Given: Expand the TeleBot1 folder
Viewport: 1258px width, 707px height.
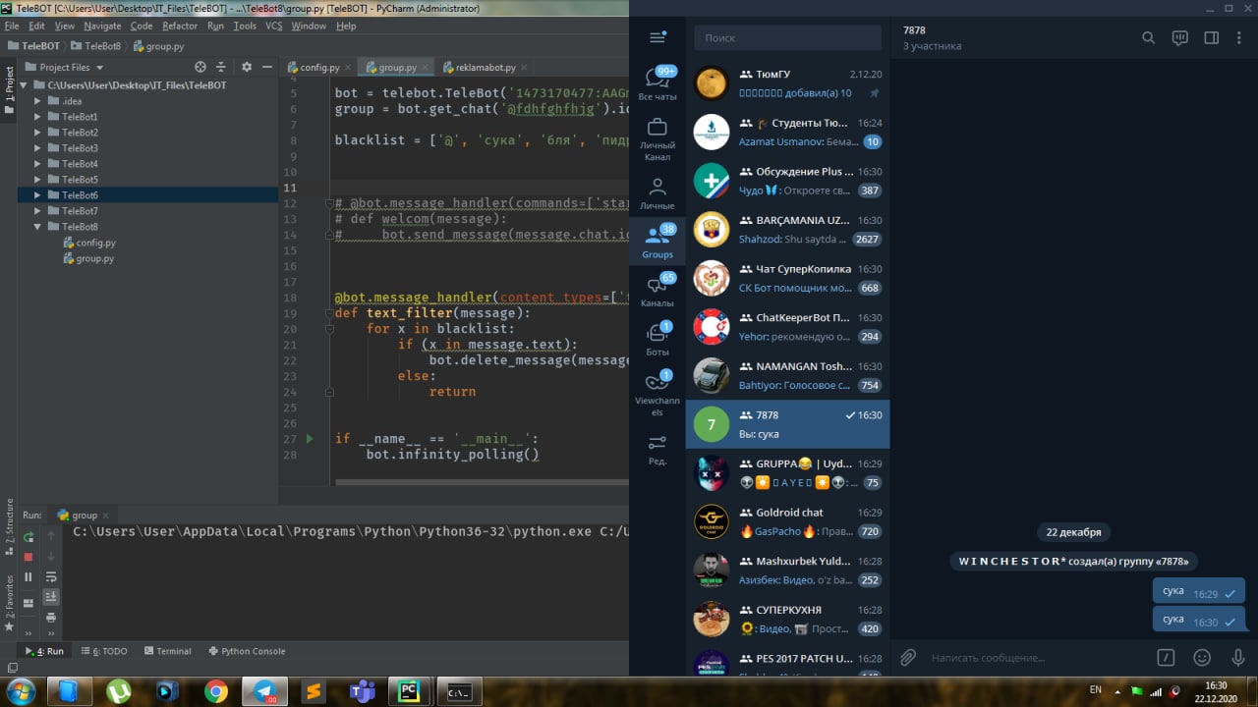Looking at the screenshot, I should click(x=38, y=117).
